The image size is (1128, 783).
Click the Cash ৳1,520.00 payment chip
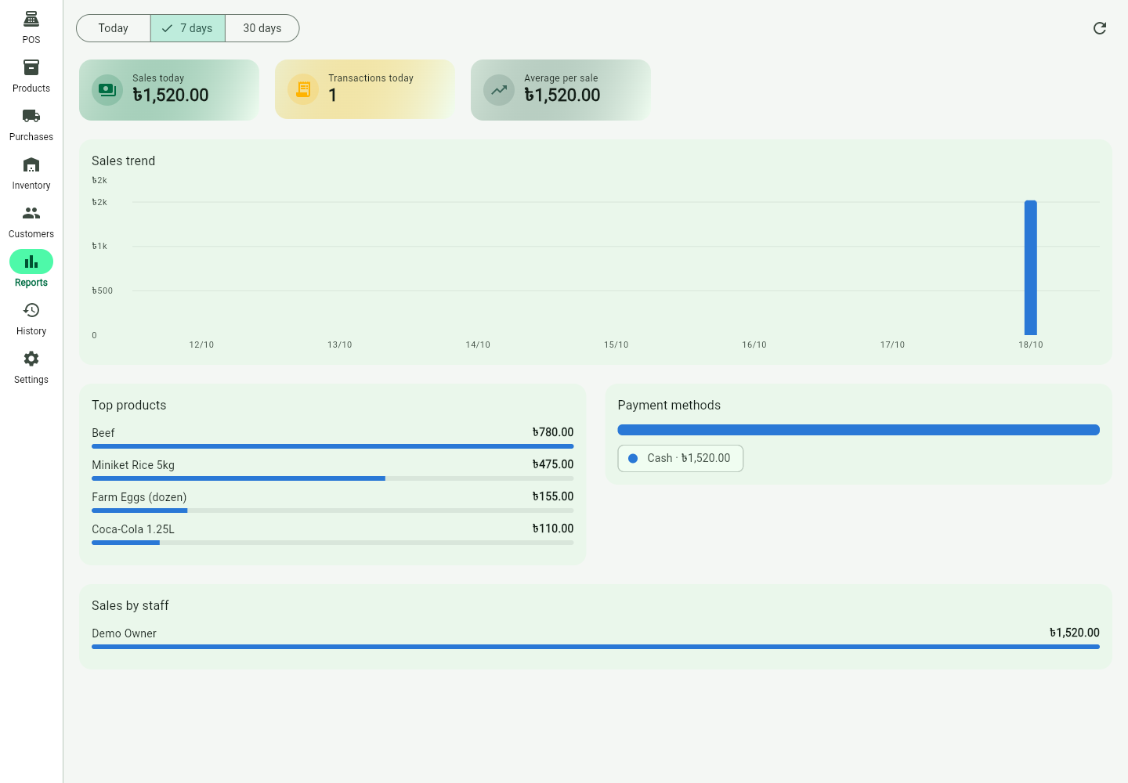681,458
